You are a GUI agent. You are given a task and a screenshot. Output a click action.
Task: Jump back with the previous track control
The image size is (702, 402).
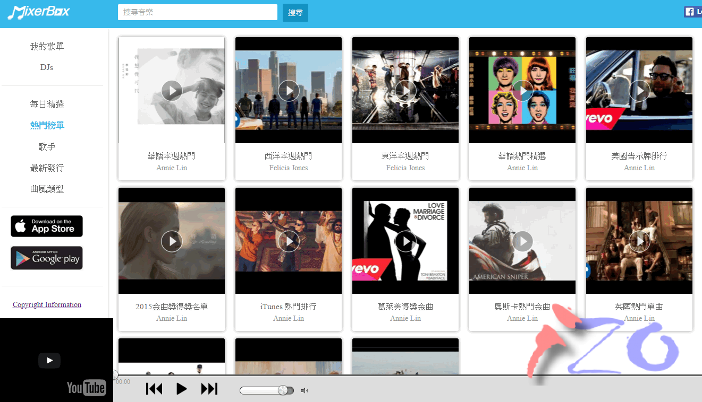[x=154, y=389]
